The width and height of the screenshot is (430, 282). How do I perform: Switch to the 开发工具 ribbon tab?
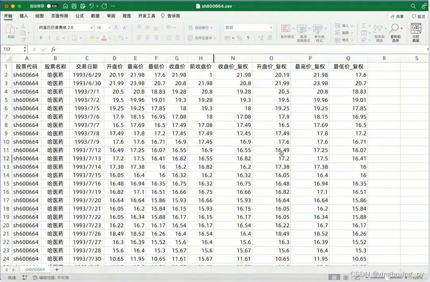click(x=147, y=16)
